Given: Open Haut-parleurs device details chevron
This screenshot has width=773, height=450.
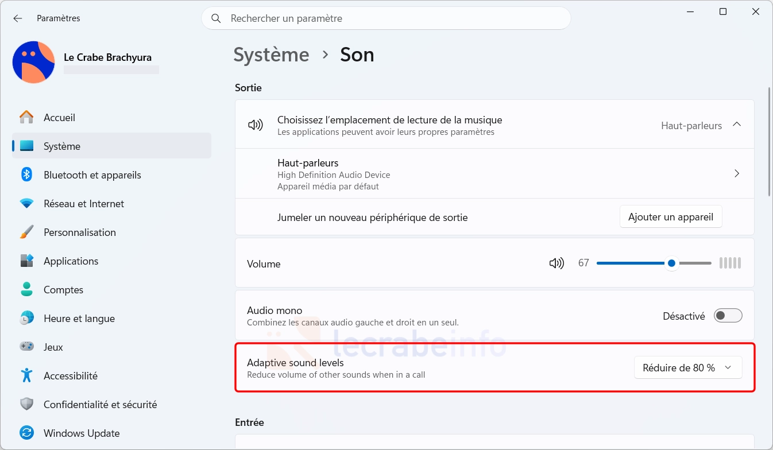Looking at the screenshot, I should pos(737,173).
